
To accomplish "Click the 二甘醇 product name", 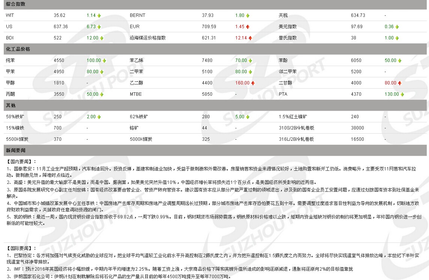I will [x=285, y=83].
